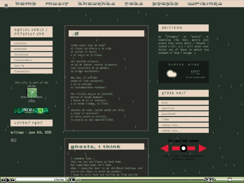Click the ghosts, i think poem title
244x183 pixels.
point(95,146)
